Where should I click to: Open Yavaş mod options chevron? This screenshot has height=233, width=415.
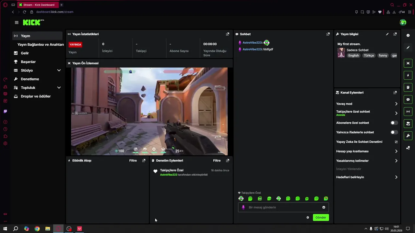(x=396, y=104)
